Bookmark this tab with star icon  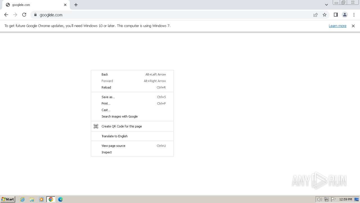click(x=325, y=15)
